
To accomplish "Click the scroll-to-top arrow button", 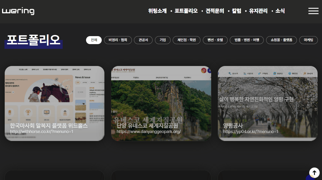I will click(x=314, y=173).
